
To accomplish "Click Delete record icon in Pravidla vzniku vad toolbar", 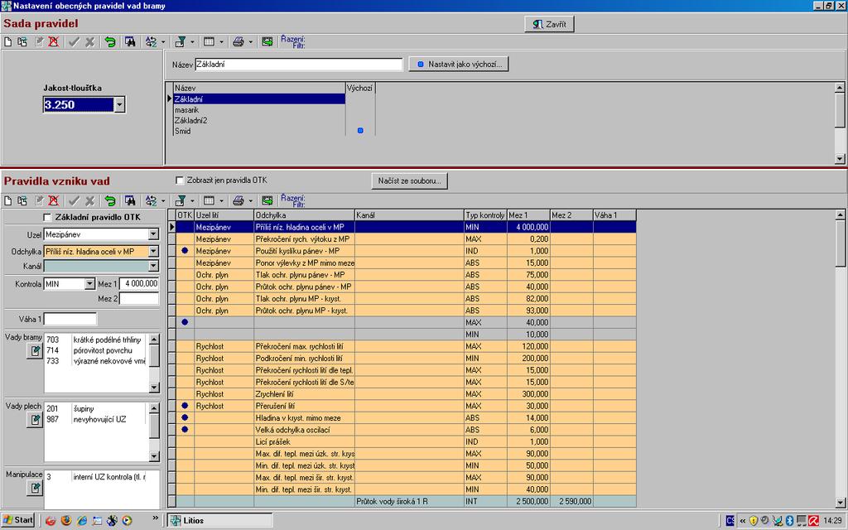I will coord(53,200).
